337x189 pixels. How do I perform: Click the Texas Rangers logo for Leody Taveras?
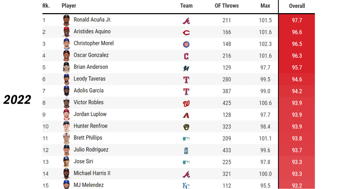(x=186, y=80)
